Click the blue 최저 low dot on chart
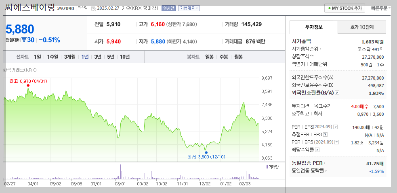Screen dimensions: 397x193 pyautogui.click(x=206, y=152)
